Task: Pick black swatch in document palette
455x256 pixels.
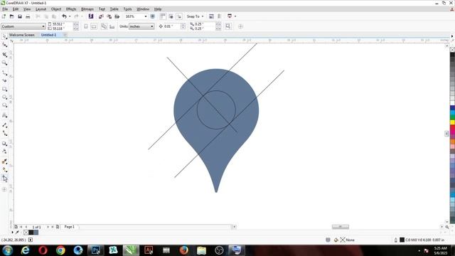Action: pos(31,233)
